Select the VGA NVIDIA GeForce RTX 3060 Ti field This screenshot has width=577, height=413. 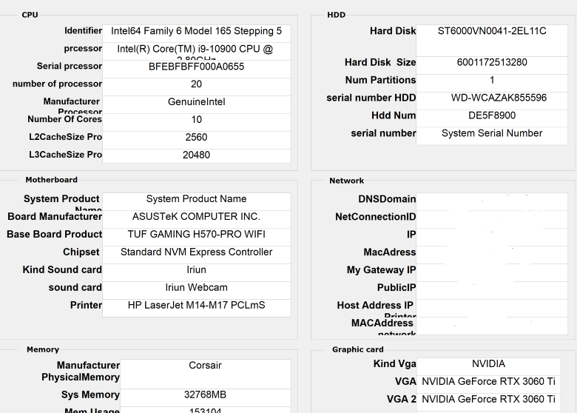point(489,384)
